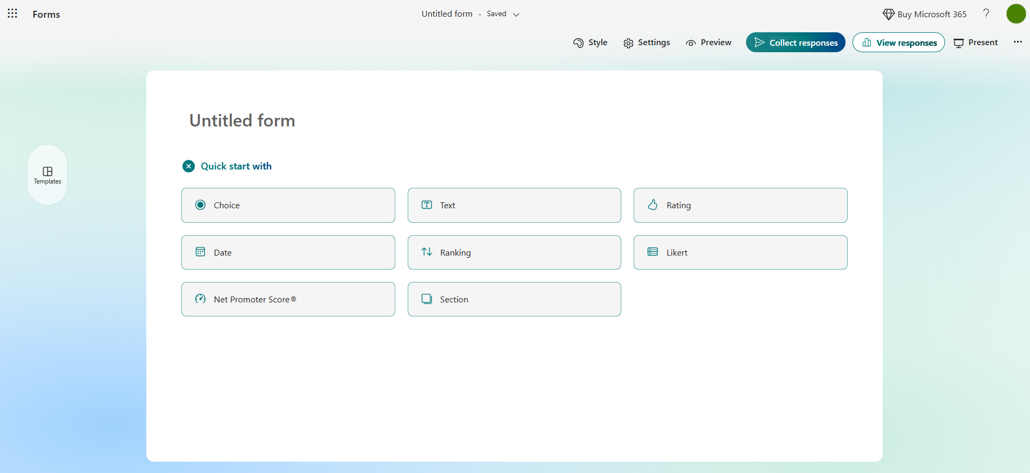Expand the Untitled form saved dropdown chevron
Screen dimensions: 1030x473
click(x=516, y=15)
